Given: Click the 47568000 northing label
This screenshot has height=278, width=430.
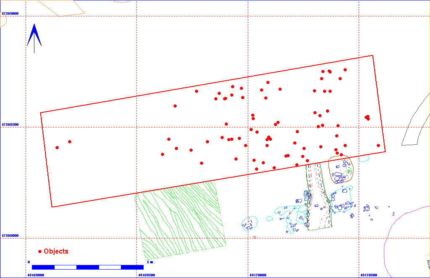Looking at the screenshot, I should click(x=10, y=236).
